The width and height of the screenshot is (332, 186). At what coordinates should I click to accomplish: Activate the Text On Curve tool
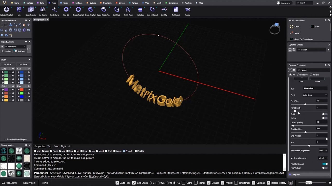(54, 11)
